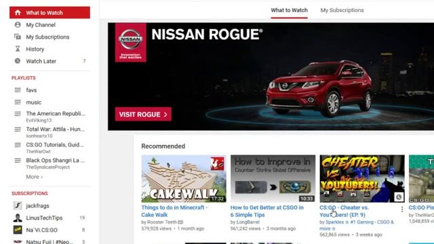Open How to Get Better at CSGO title
Viewport: 434px width, 244px height.
[267, 211]
